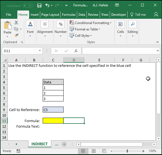Click the Share person icon
This screenshot has width=162, height=155.
point(156,14)
